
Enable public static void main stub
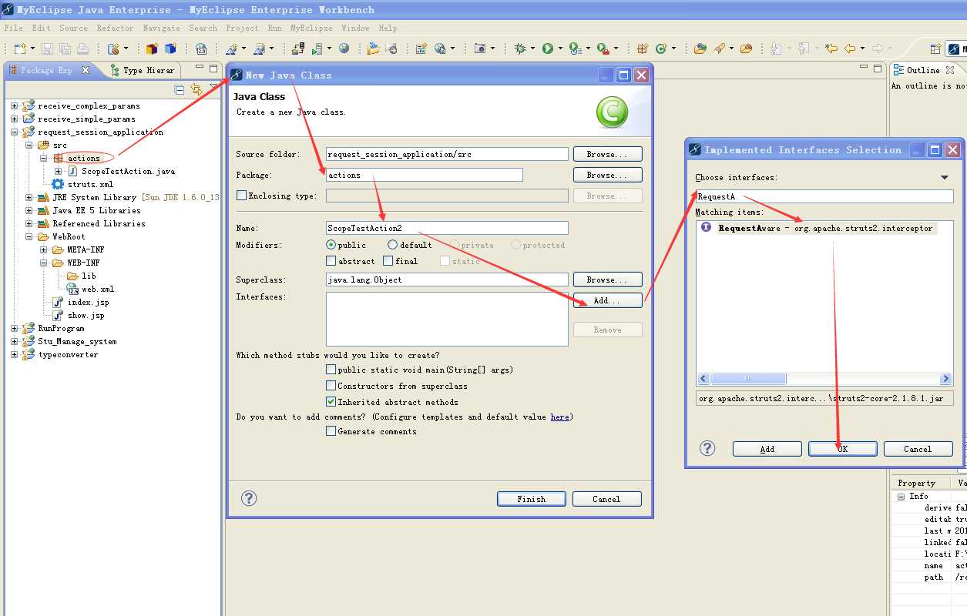click(x=331, y=370)
